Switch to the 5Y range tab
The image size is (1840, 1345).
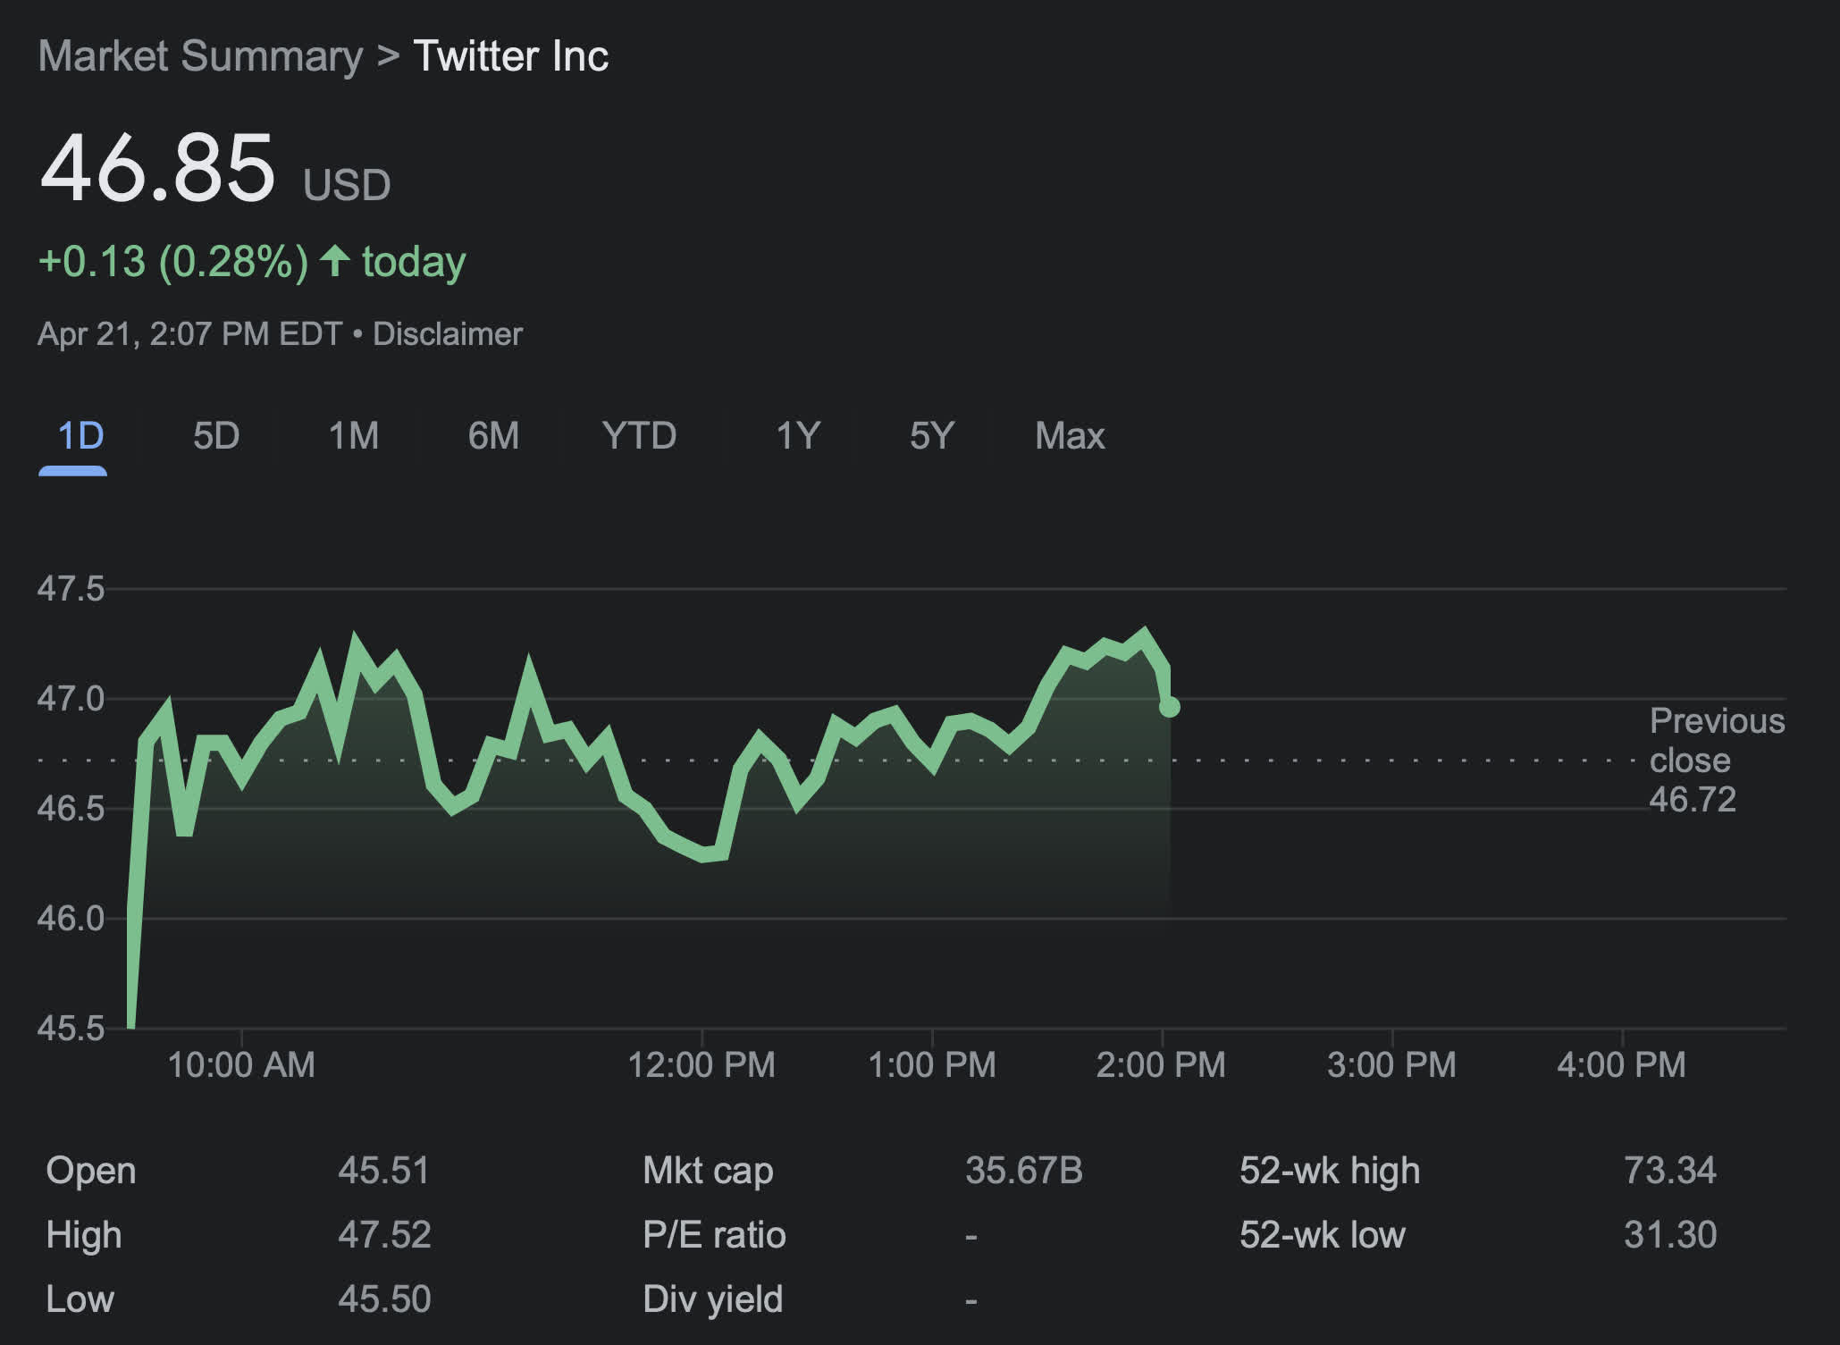tap(932, 436)
